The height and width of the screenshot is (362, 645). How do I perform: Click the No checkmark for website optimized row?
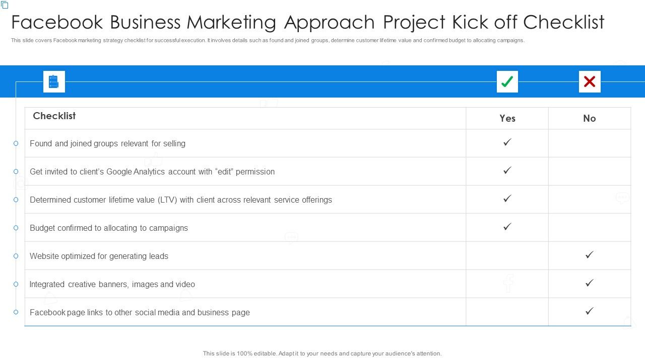coord(590,255)
